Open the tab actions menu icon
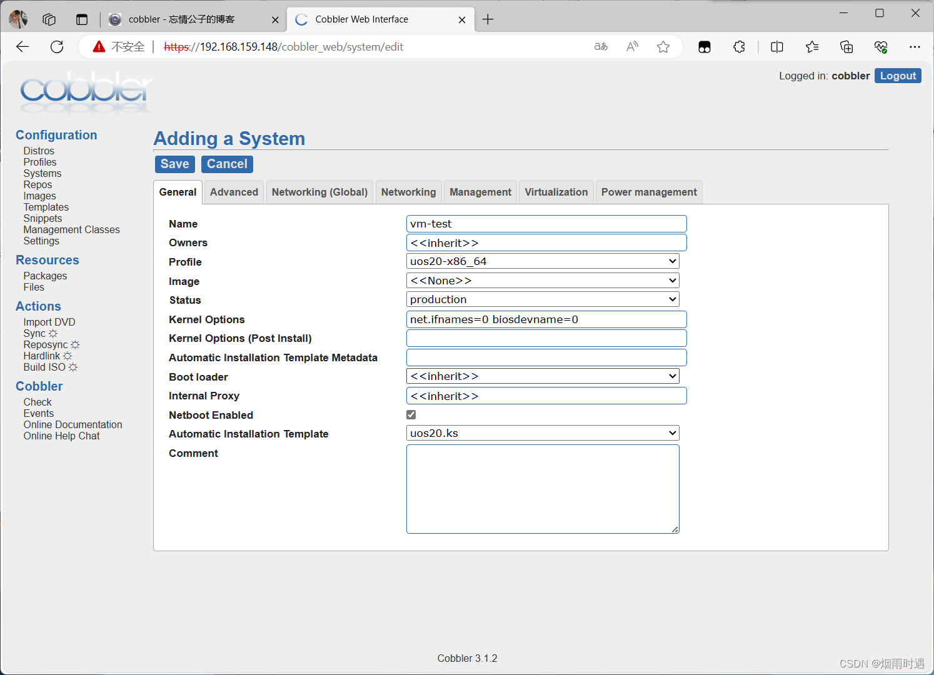Image resolution: width=934 pixels, height=675 pixels. (82, 19)
